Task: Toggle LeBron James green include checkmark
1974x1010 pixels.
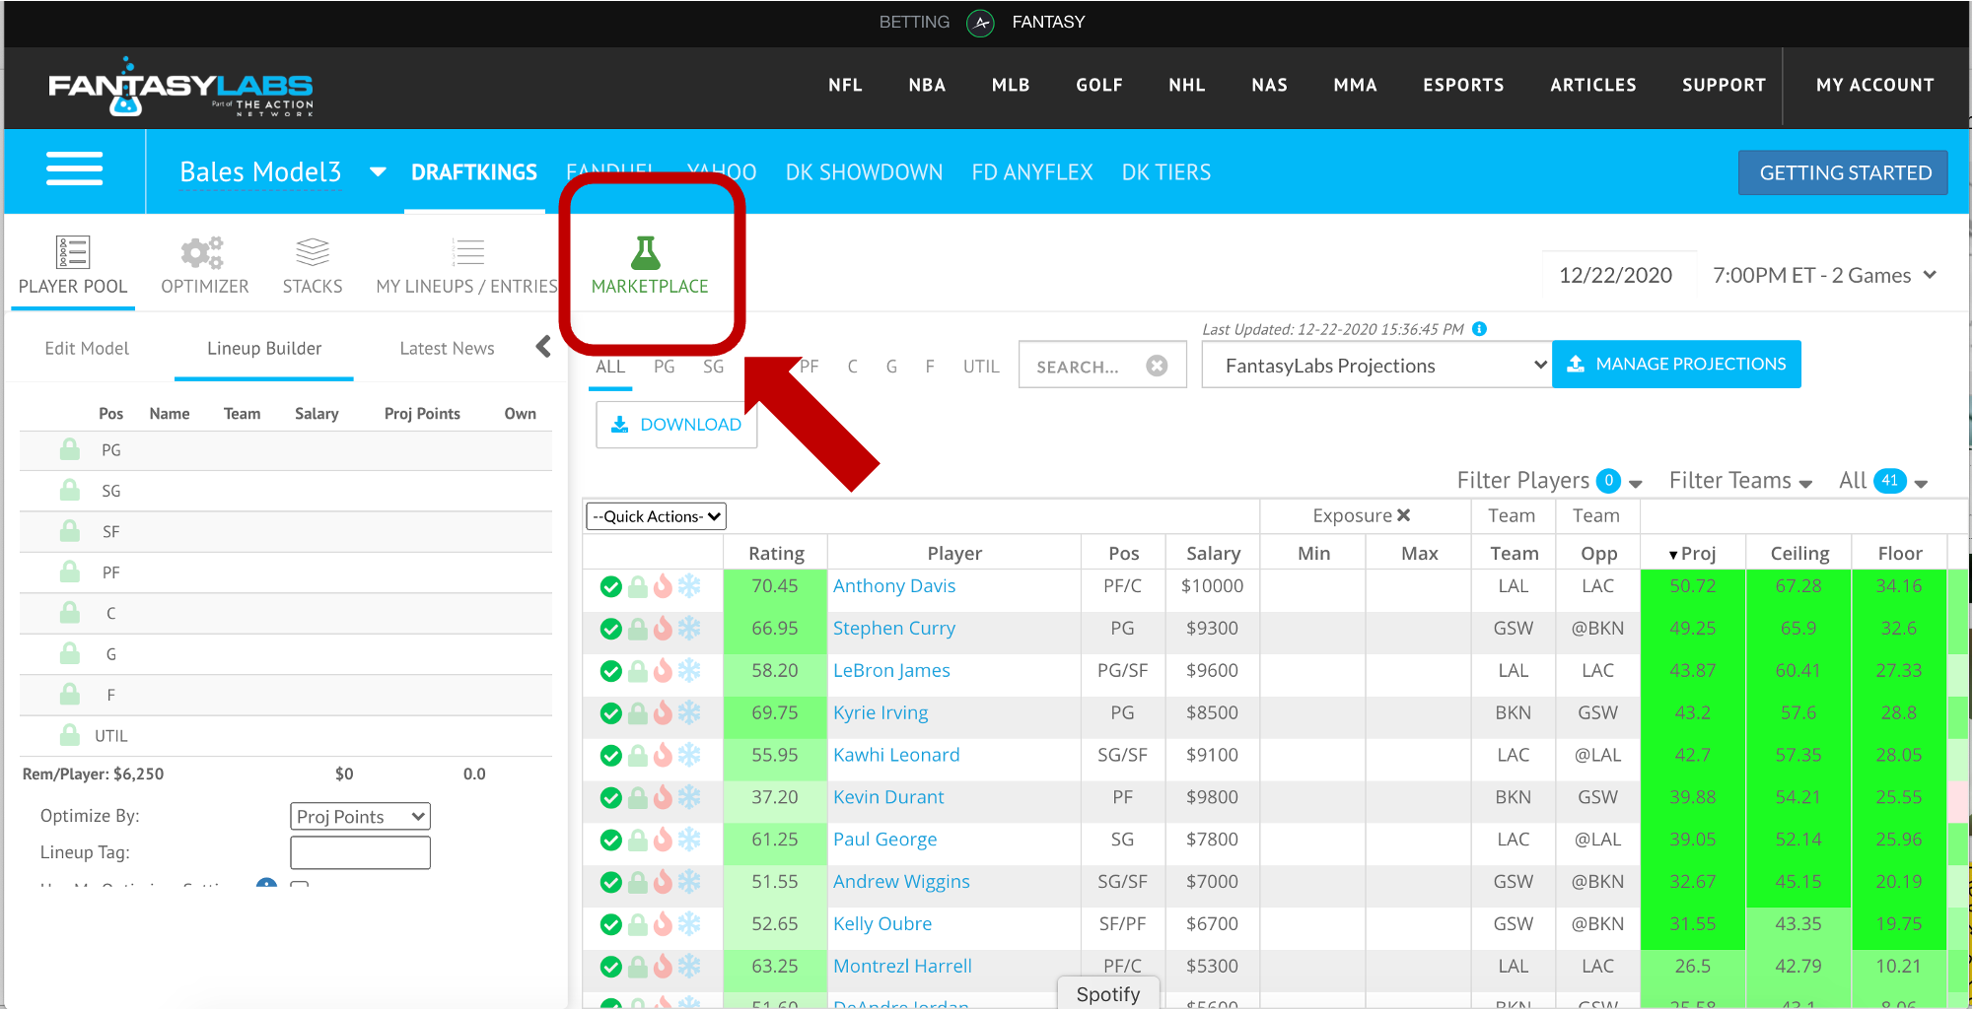Action: (x=611, y=672)
